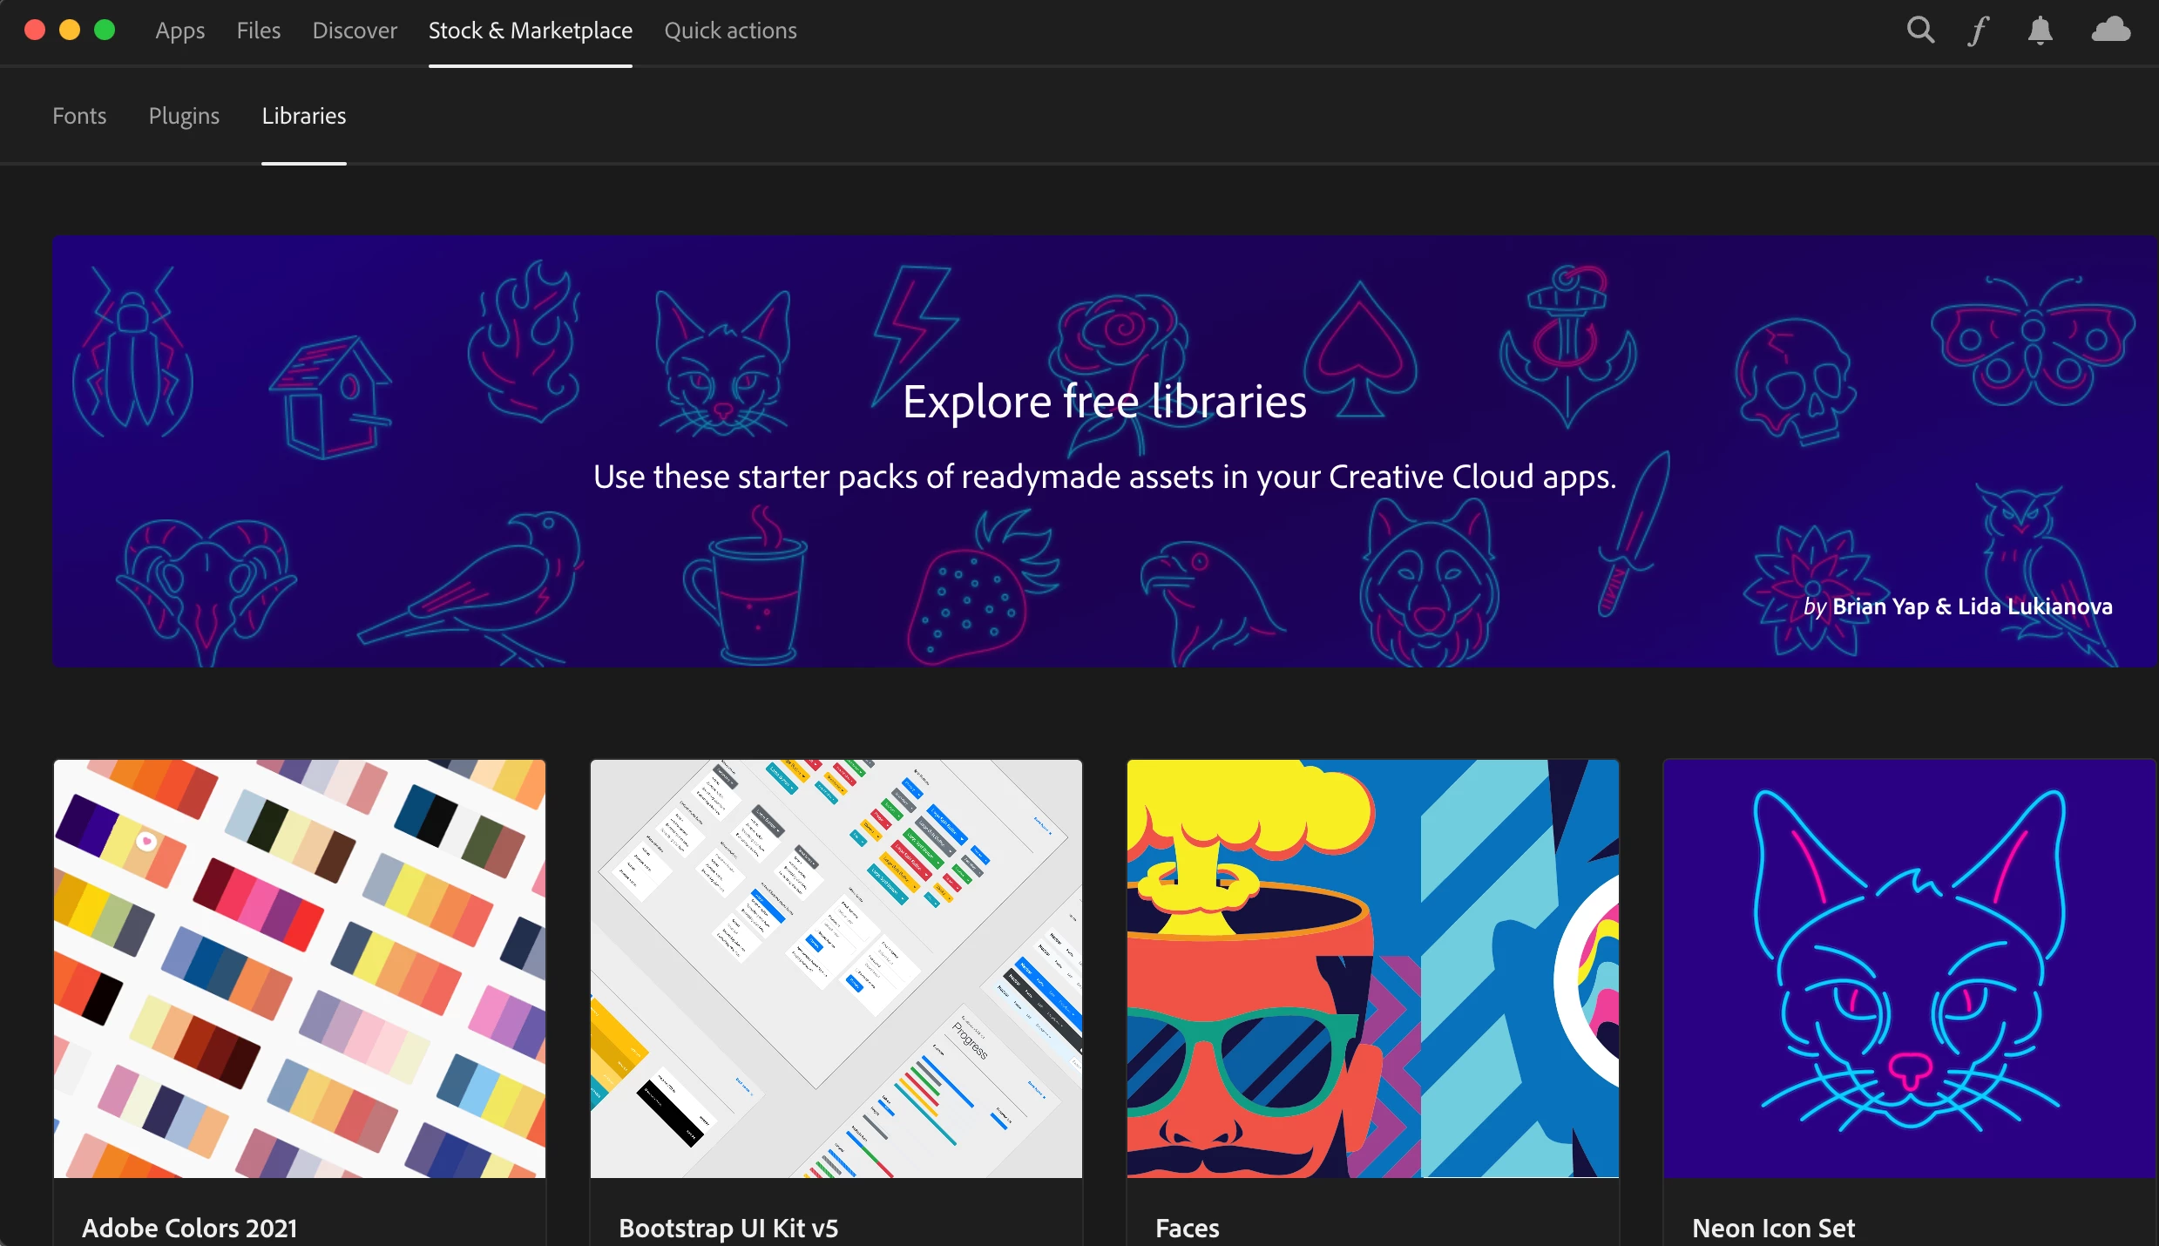This screenshot has width=2159, height=1246.
Task: Open the Plugins sub-tab
Action: click(x=184, y=116)
